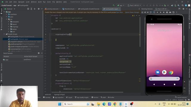Screen dimensions: 191x107
Task: Hide the Project panel with minus icon
Action: tap(42, 9)
